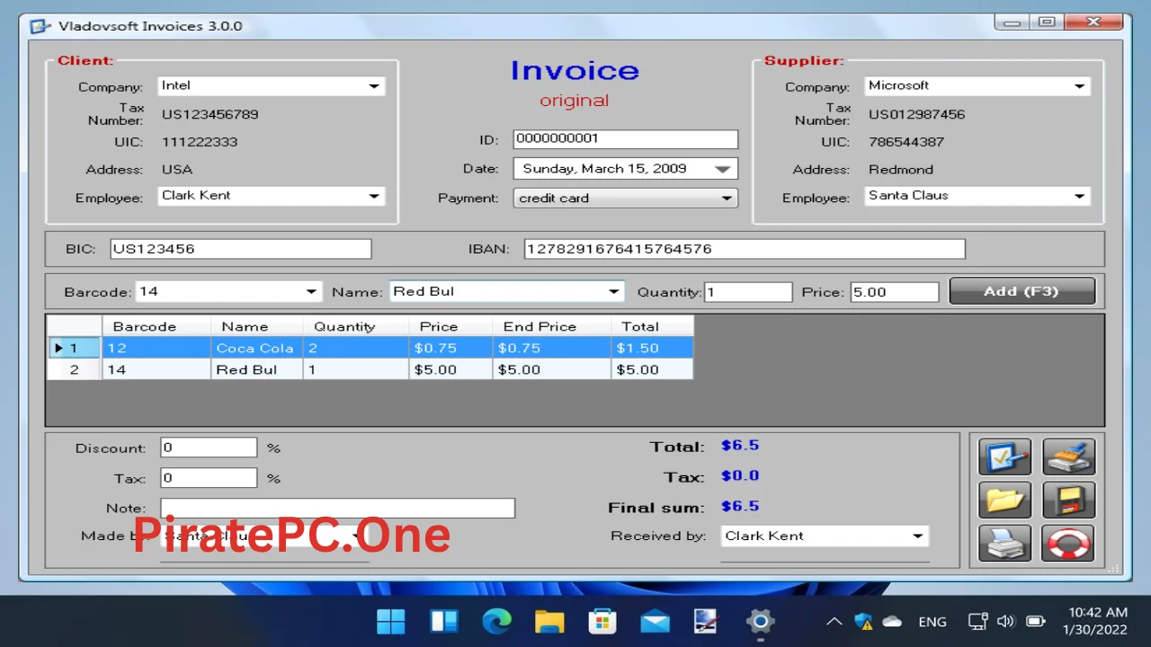
Task: Show hidden tray icons chevron
Action: (834, 621)
